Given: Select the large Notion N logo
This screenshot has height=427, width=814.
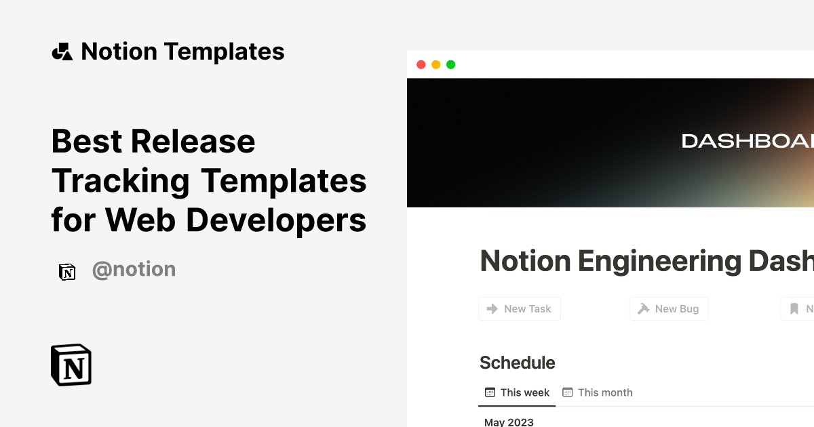Looking at the screenshot, I should click(x=70, y=365).
